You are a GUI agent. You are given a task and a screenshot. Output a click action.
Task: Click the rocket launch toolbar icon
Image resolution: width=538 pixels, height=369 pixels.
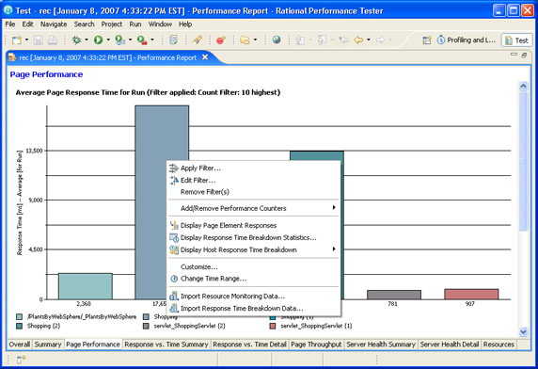click(x=197, y=40)
